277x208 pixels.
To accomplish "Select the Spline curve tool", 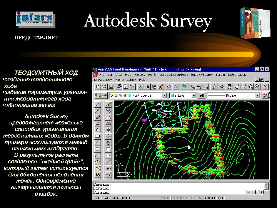I will (x=97, y=156).
